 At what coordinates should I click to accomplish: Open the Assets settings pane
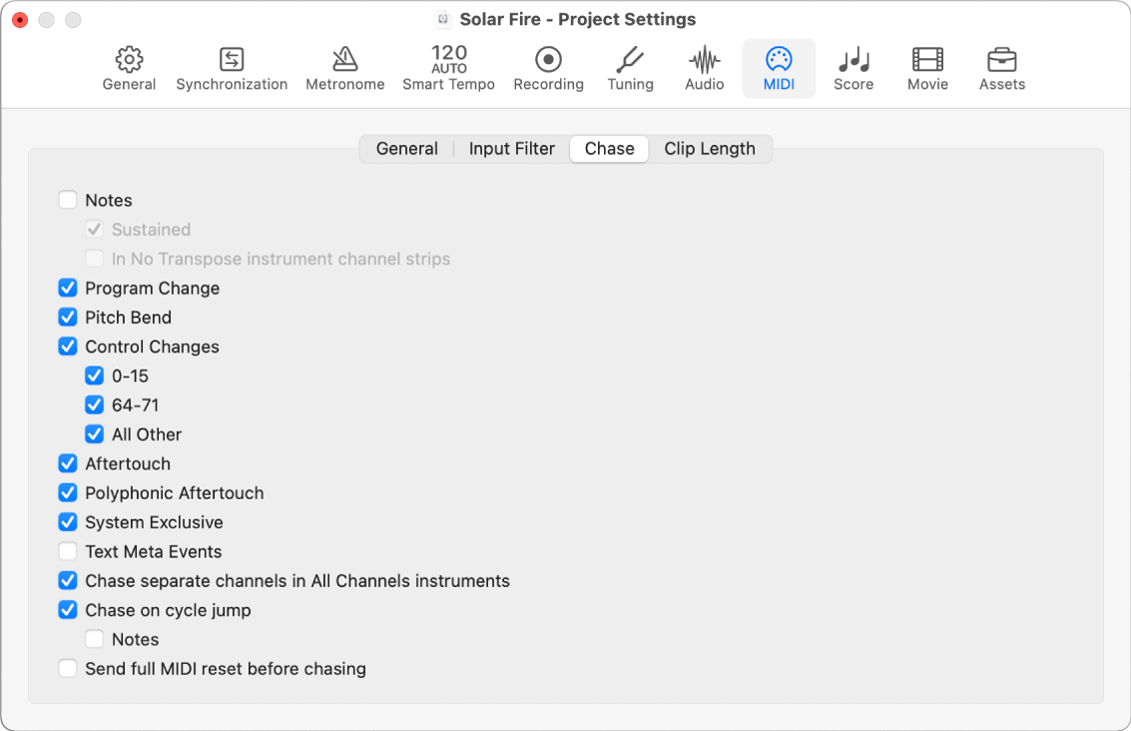coord(1002,69)
